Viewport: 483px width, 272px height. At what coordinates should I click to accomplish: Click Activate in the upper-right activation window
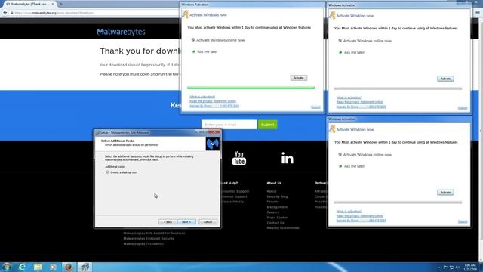[x=445, y=79]
